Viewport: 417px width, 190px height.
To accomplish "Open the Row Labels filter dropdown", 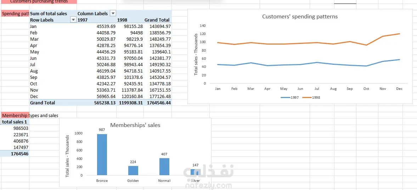I will click(73, 20).
